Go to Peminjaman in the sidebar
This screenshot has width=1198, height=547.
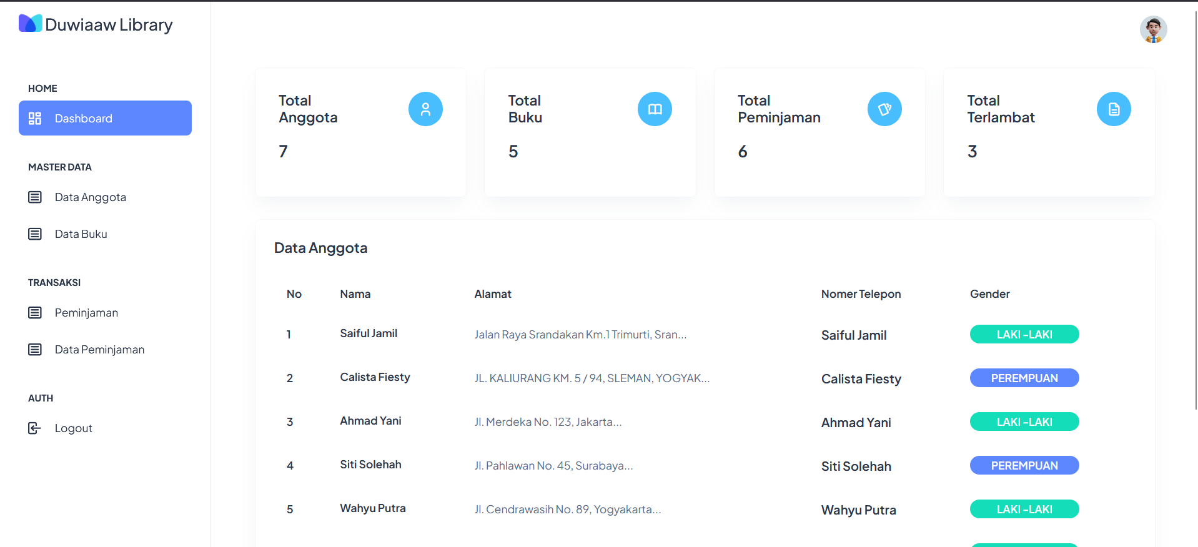pyautogui.click(x=86, y=313)
